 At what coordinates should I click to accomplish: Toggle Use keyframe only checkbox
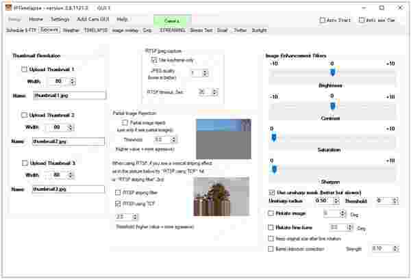153,60
